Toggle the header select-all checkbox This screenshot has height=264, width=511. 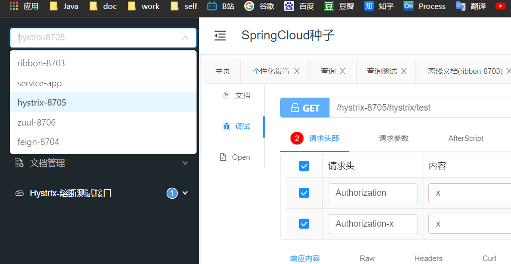coord(304,166)
